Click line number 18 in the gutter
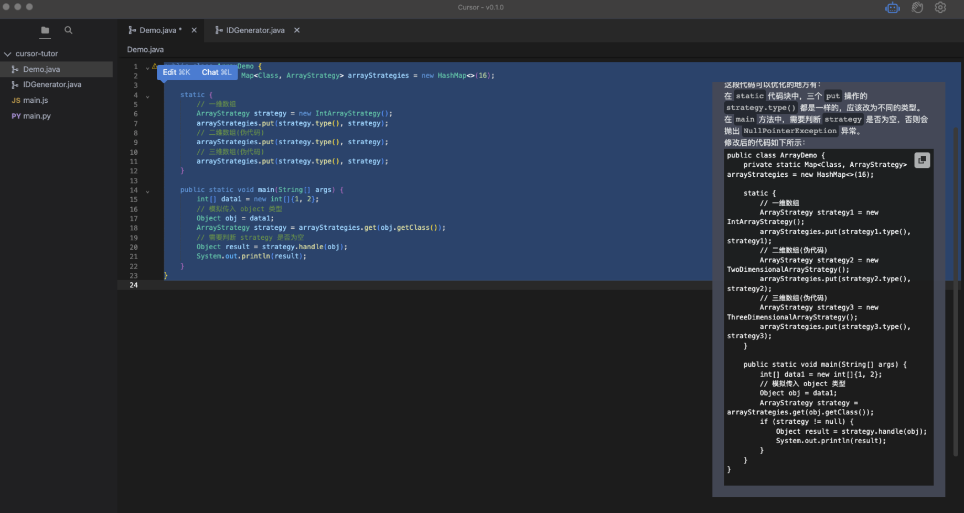The image size is (964, 513). [134, 228]
